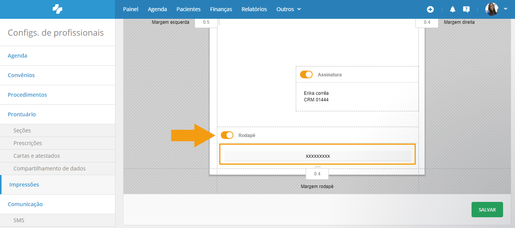515x228 pixels.
Task: Expand the profile dropdown chevron
Action: click(506, 9)
